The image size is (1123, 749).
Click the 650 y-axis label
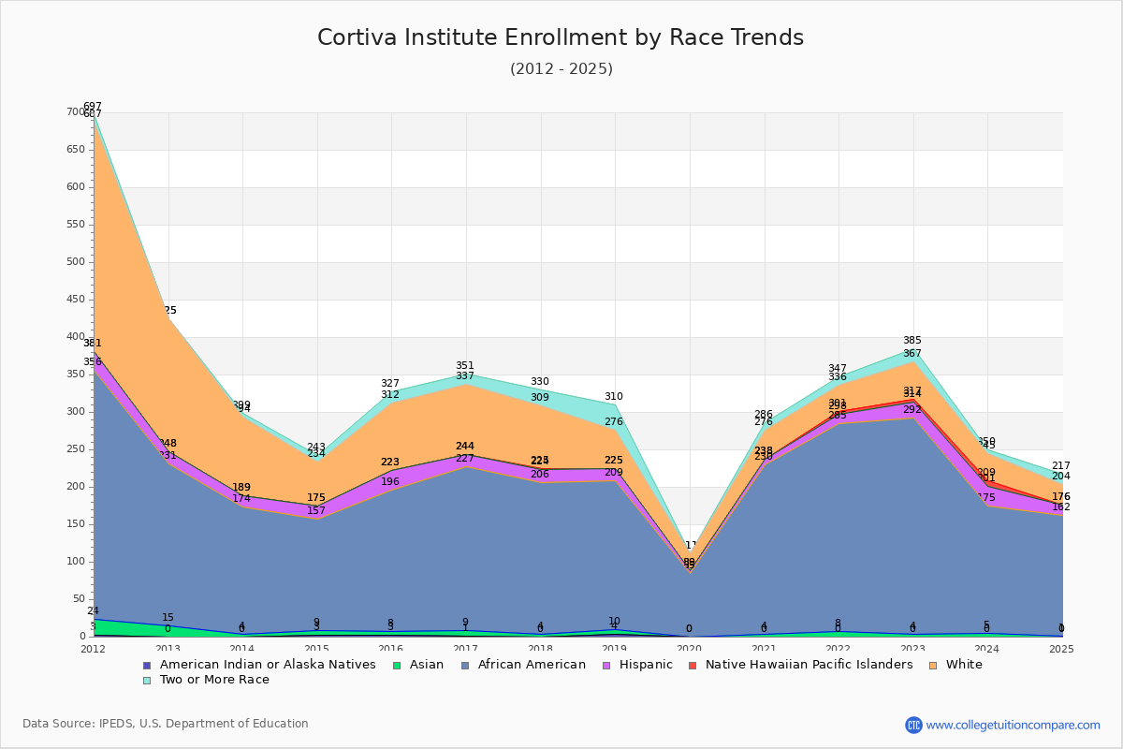pos(75,150)
